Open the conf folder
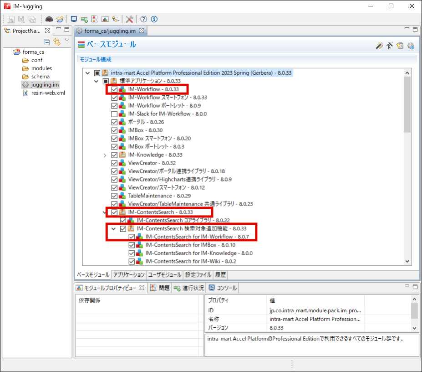 [37, 60]
